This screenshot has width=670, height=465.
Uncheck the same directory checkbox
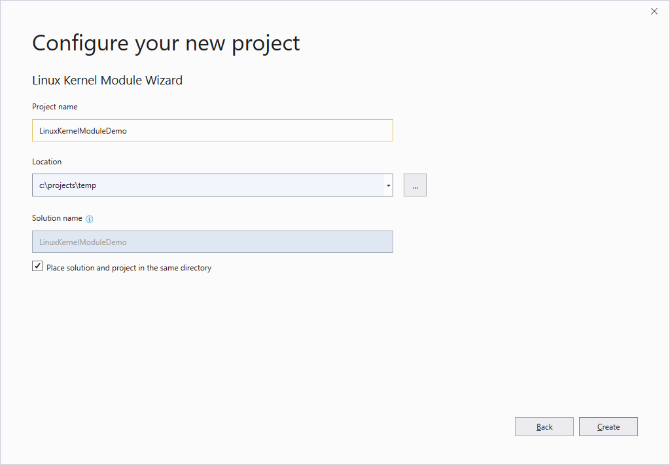pyautogui.click(x=37, y=267)
